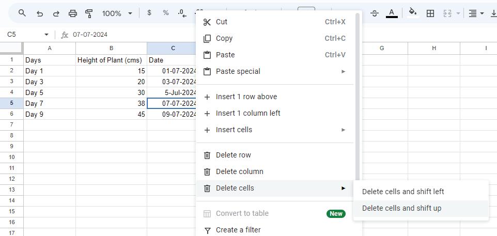This screenshot has width=497, height=236.
Task: Click the search menus magnifier icon
Action: coord(22,13)
